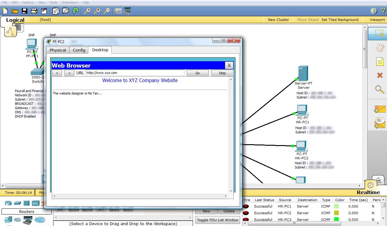Click the Save toolbar icon

pos(25,11)
